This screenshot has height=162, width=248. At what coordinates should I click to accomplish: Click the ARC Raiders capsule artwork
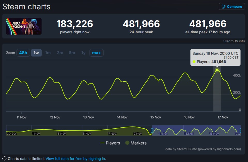coord(24,26)
